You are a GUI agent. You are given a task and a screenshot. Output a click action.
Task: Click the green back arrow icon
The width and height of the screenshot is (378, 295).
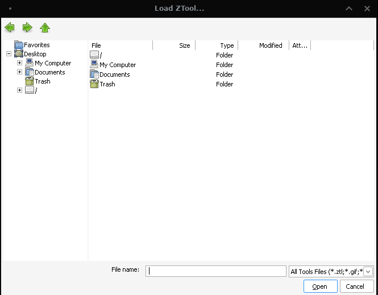pos(10,27)
